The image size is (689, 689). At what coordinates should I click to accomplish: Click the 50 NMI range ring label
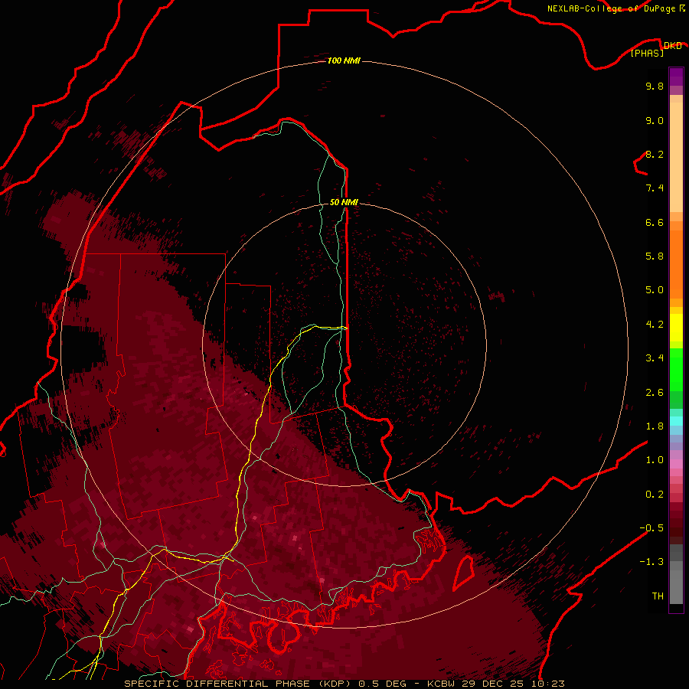(344, 202)
